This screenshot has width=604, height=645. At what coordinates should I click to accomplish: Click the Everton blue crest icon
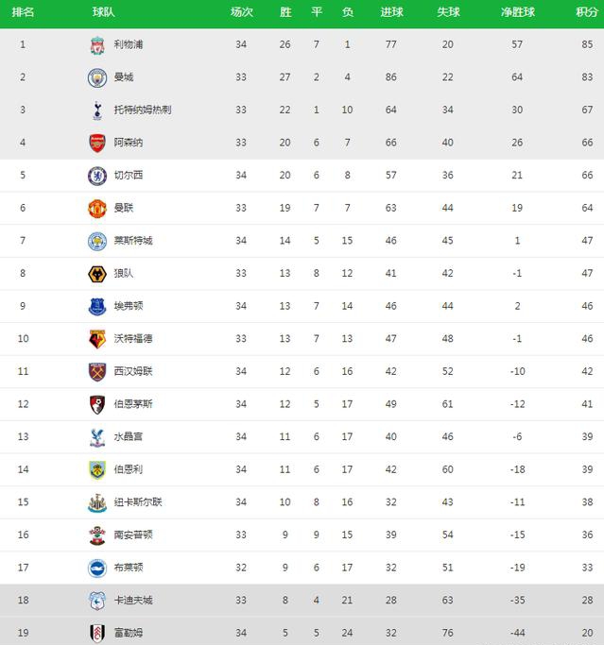[x=97, y=307]
